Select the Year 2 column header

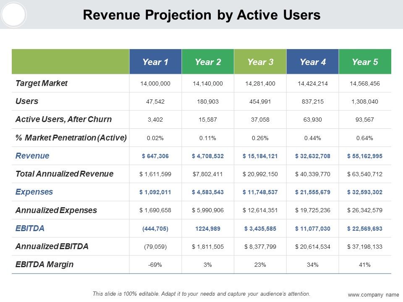click(x=208, y=62)
